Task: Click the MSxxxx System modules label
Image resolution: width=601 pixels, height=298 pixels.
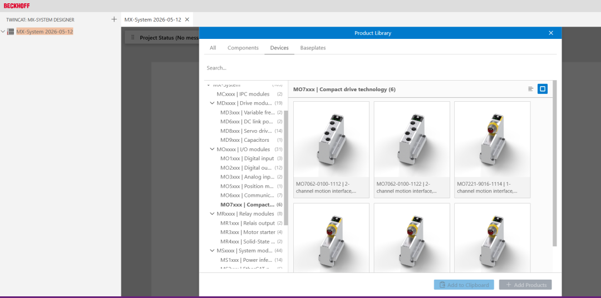Action: [244, 251]
